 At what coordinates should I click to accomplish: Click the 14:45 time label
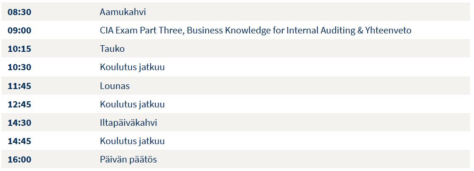tap(19, 141)
